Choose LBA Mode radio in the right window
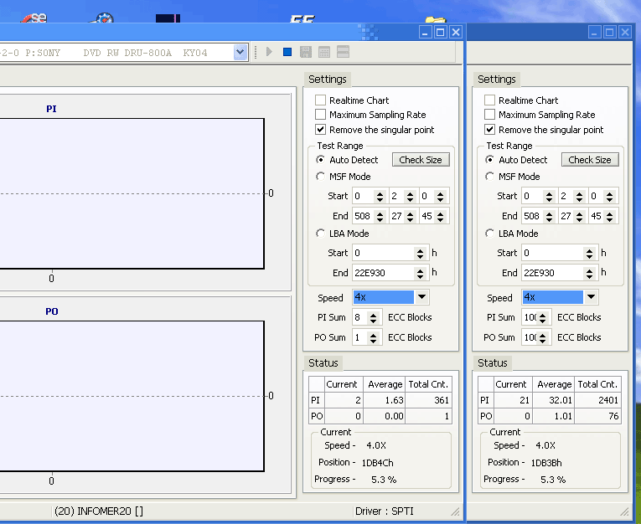This screenshot has width=641, height=524. [x=490, y=234]
